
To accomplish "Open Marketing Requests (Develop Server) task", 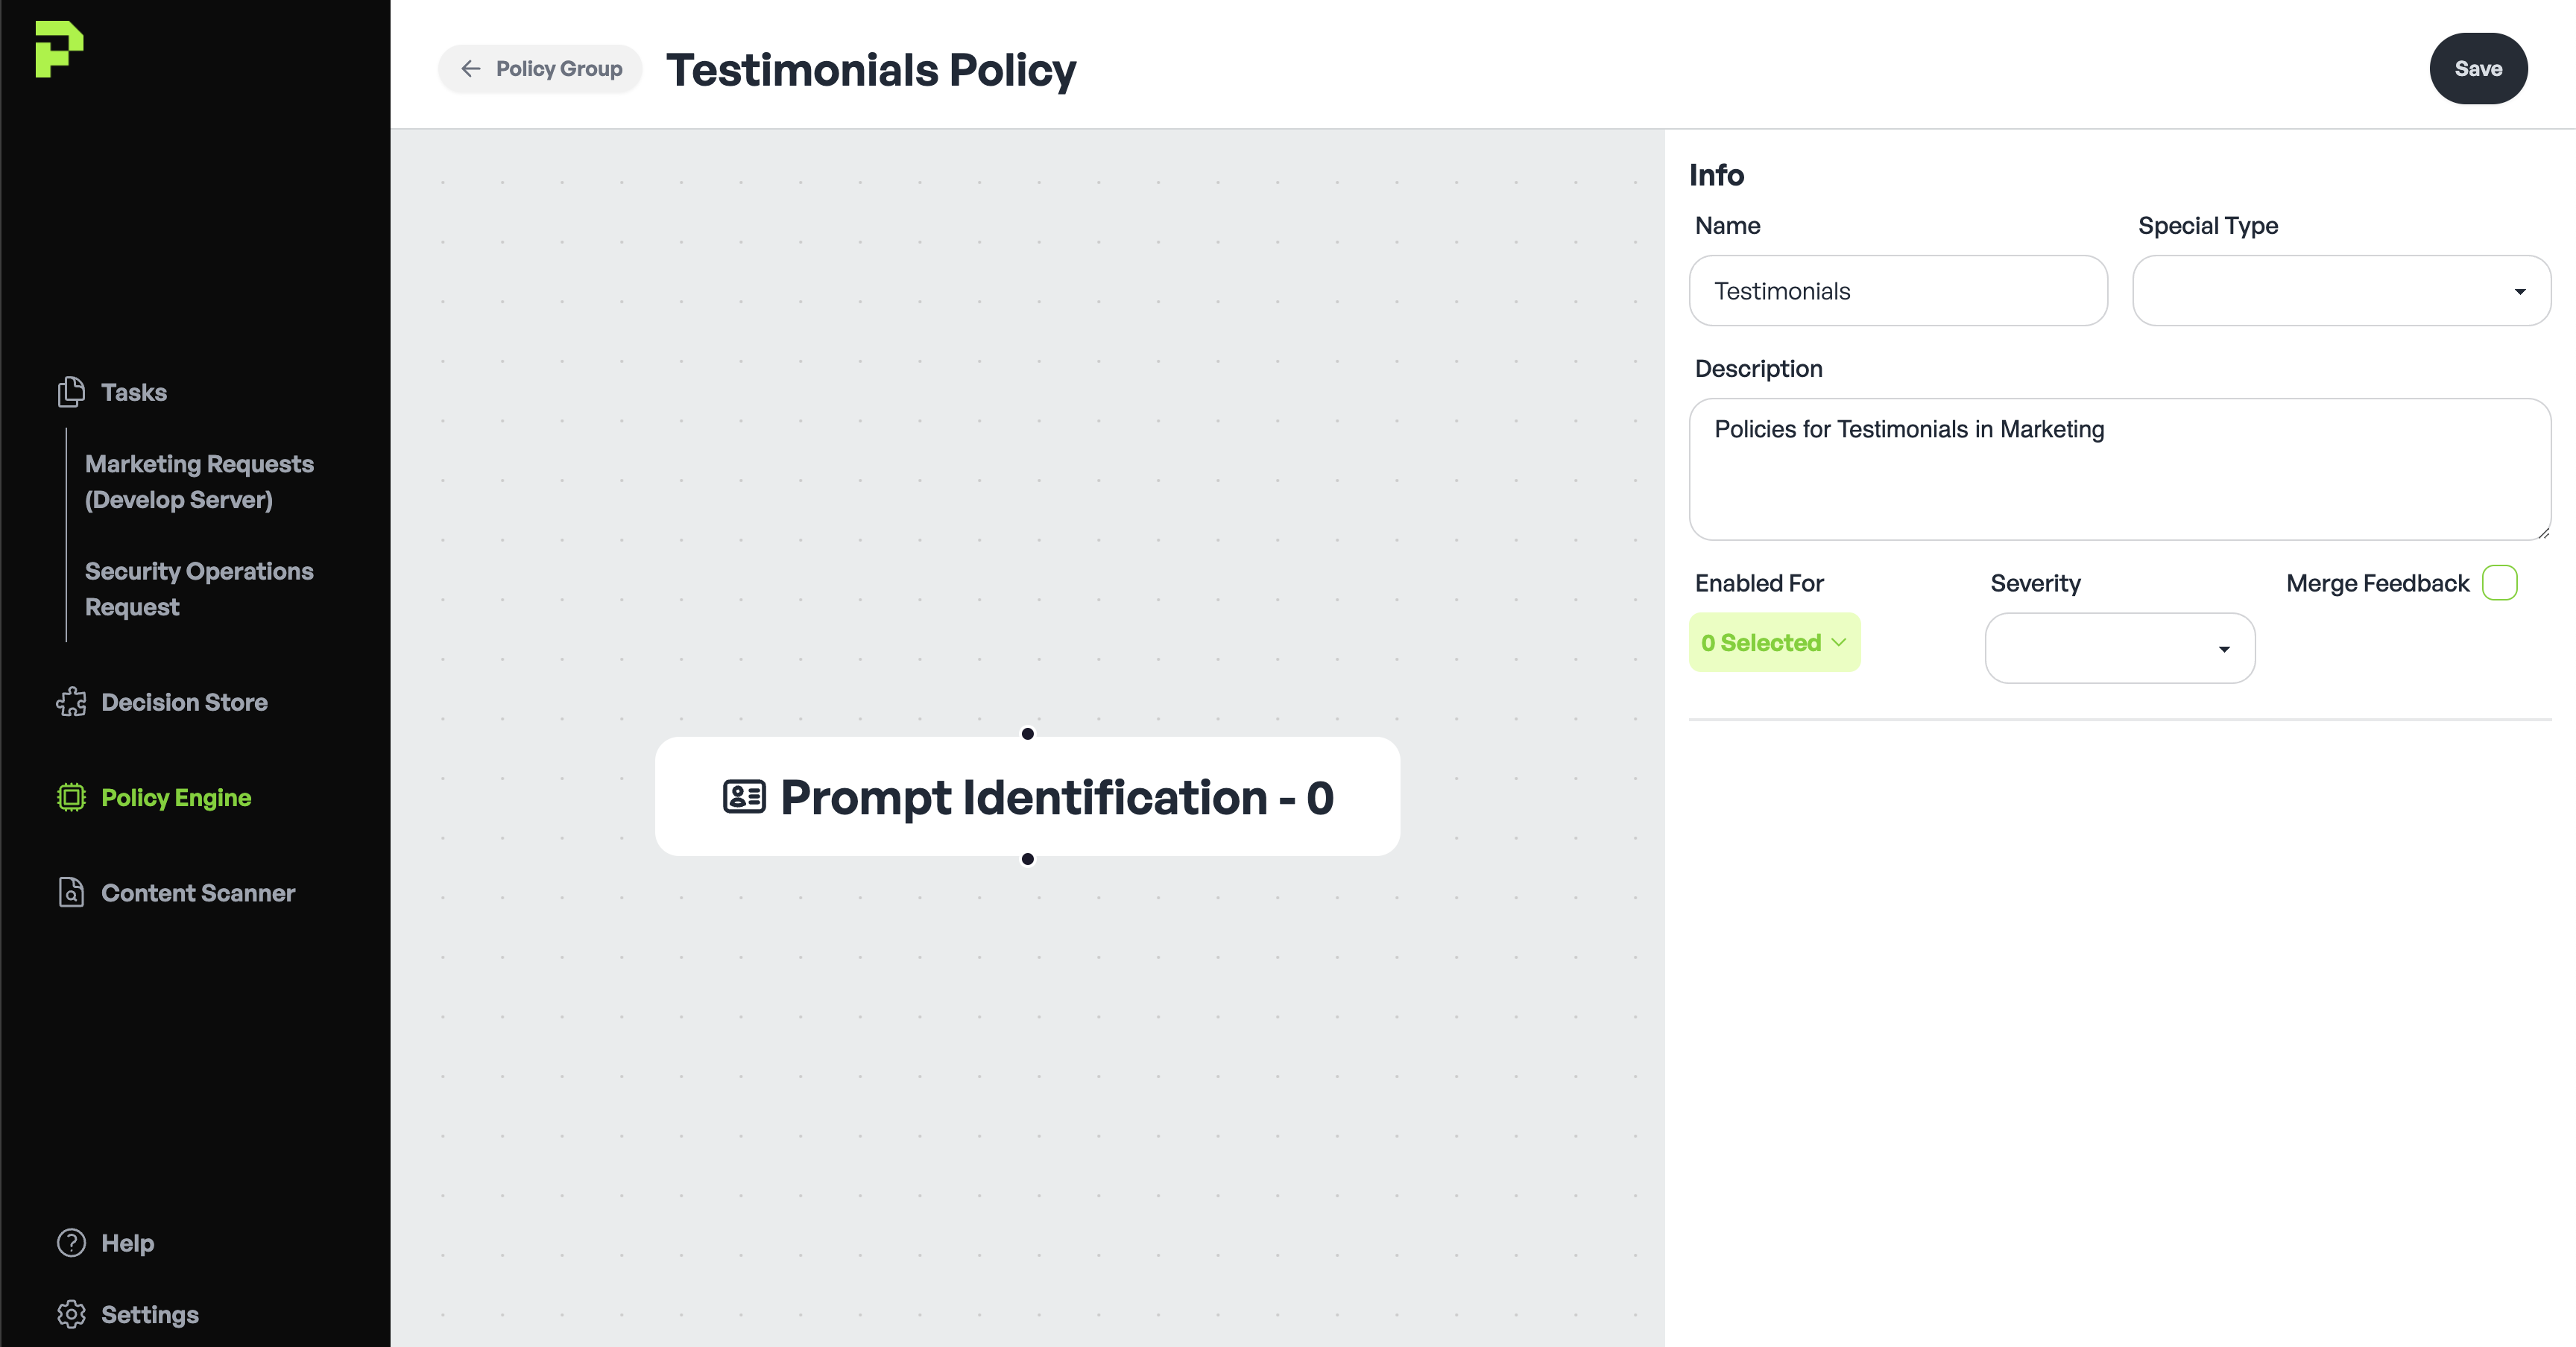I will point(199,481).
